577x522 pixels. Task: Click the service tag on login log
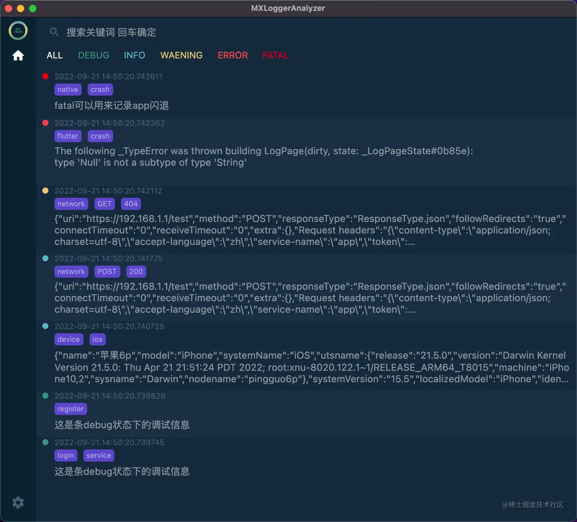(98, 455)
